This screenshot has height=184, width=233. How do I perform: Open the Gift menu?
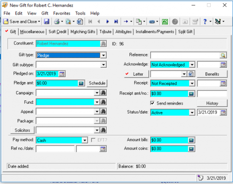(x=45, y=14)
